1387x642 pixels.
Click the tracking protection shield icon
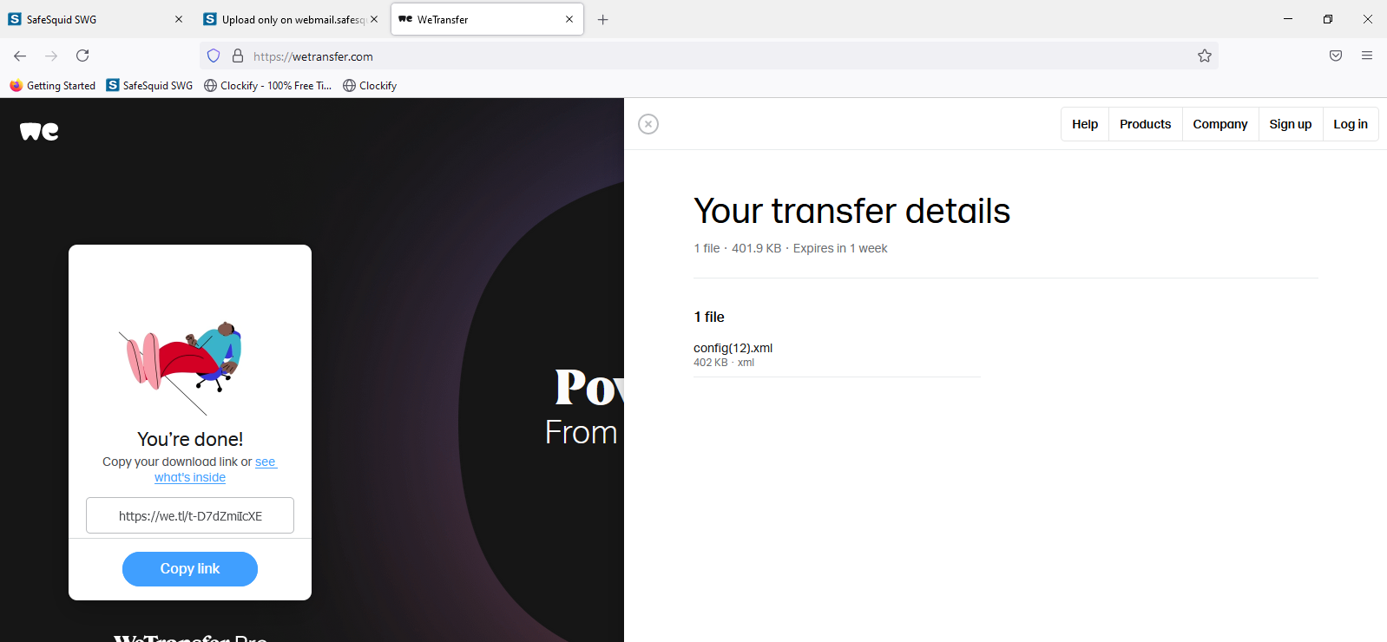point(213,55)
